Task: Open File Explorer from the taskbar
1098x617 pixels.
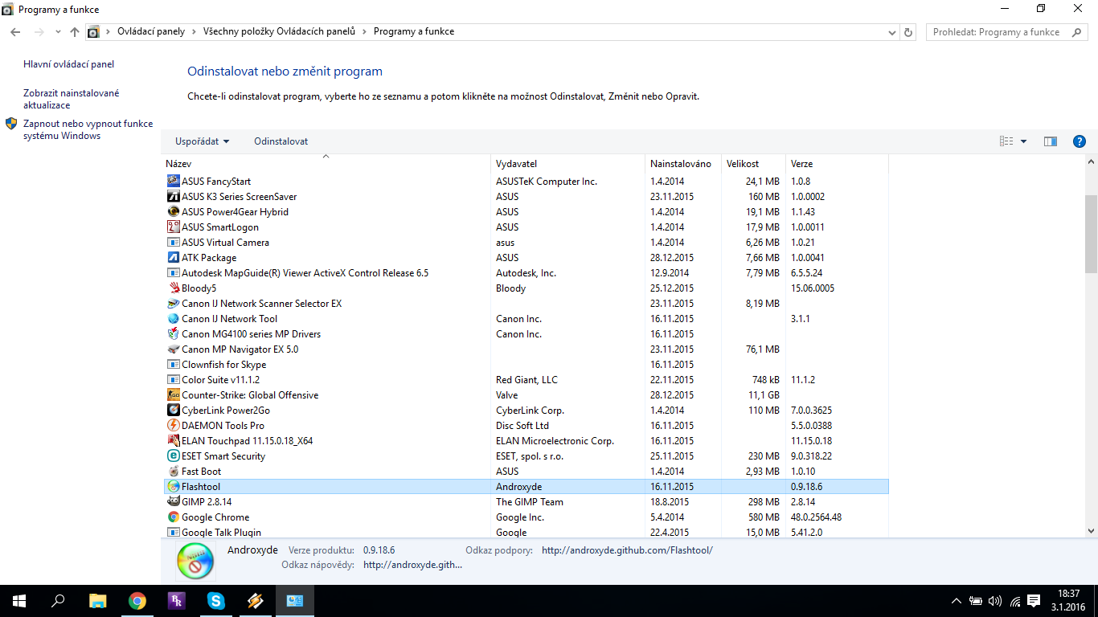Action: 97,601
